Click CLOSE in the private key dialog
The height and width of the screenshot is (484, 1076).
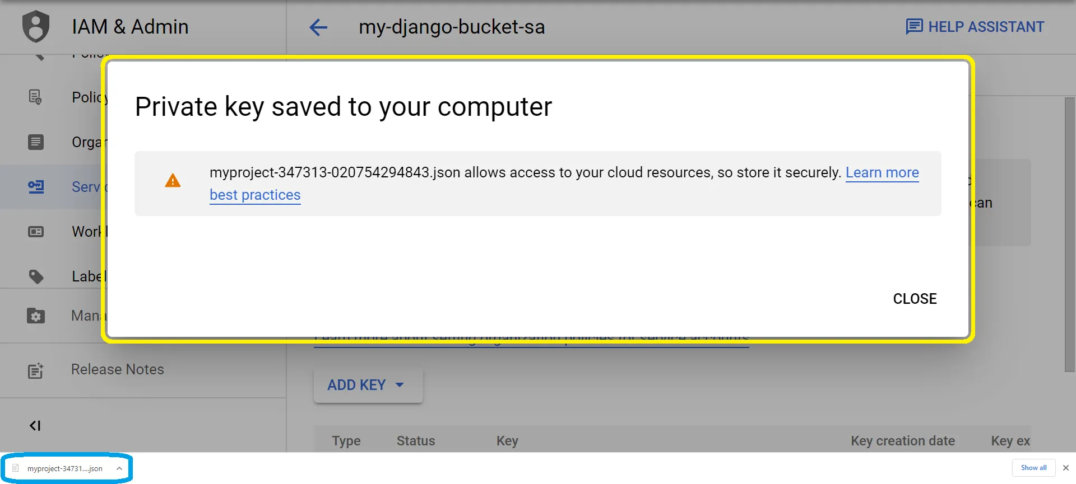click(915, 299)
